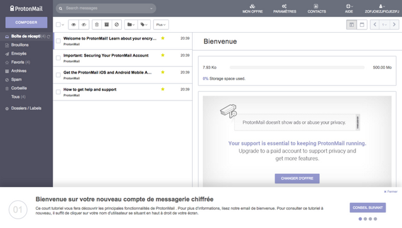Mark as unread crossed-eye icon

tap(84, 24)
